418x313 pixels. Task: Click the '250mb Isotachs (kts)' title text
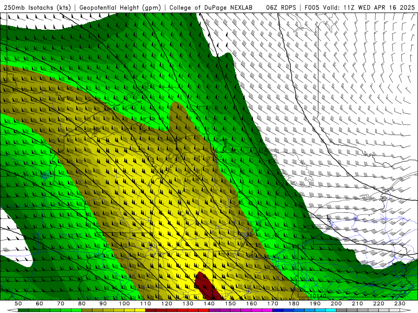(x=37, y=8)
